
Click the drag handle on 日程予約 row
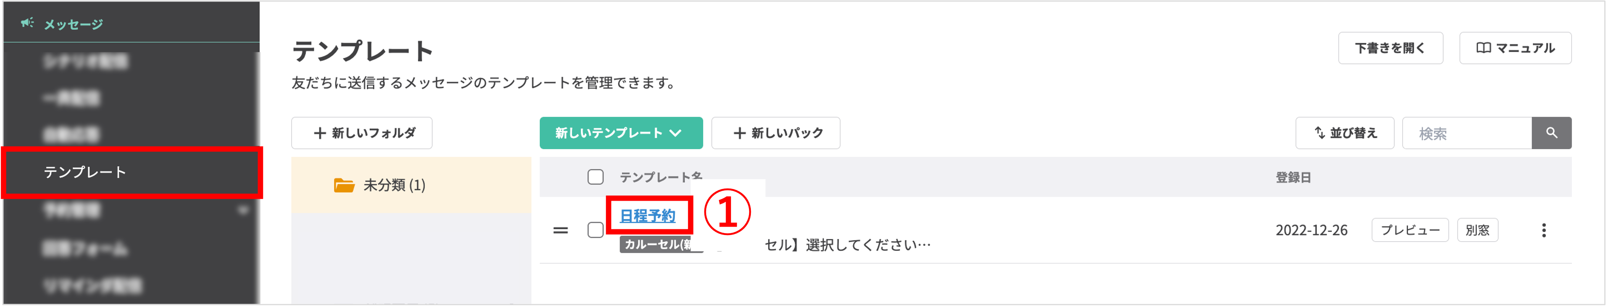(x=560, y=230)
